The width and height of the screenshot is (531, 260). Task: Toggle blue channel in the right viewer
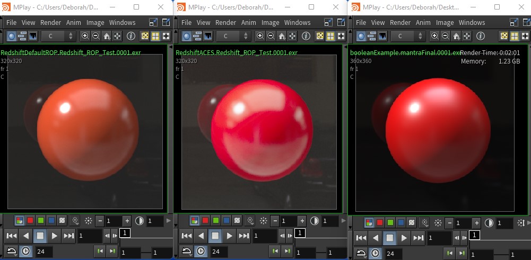point(401,222)
